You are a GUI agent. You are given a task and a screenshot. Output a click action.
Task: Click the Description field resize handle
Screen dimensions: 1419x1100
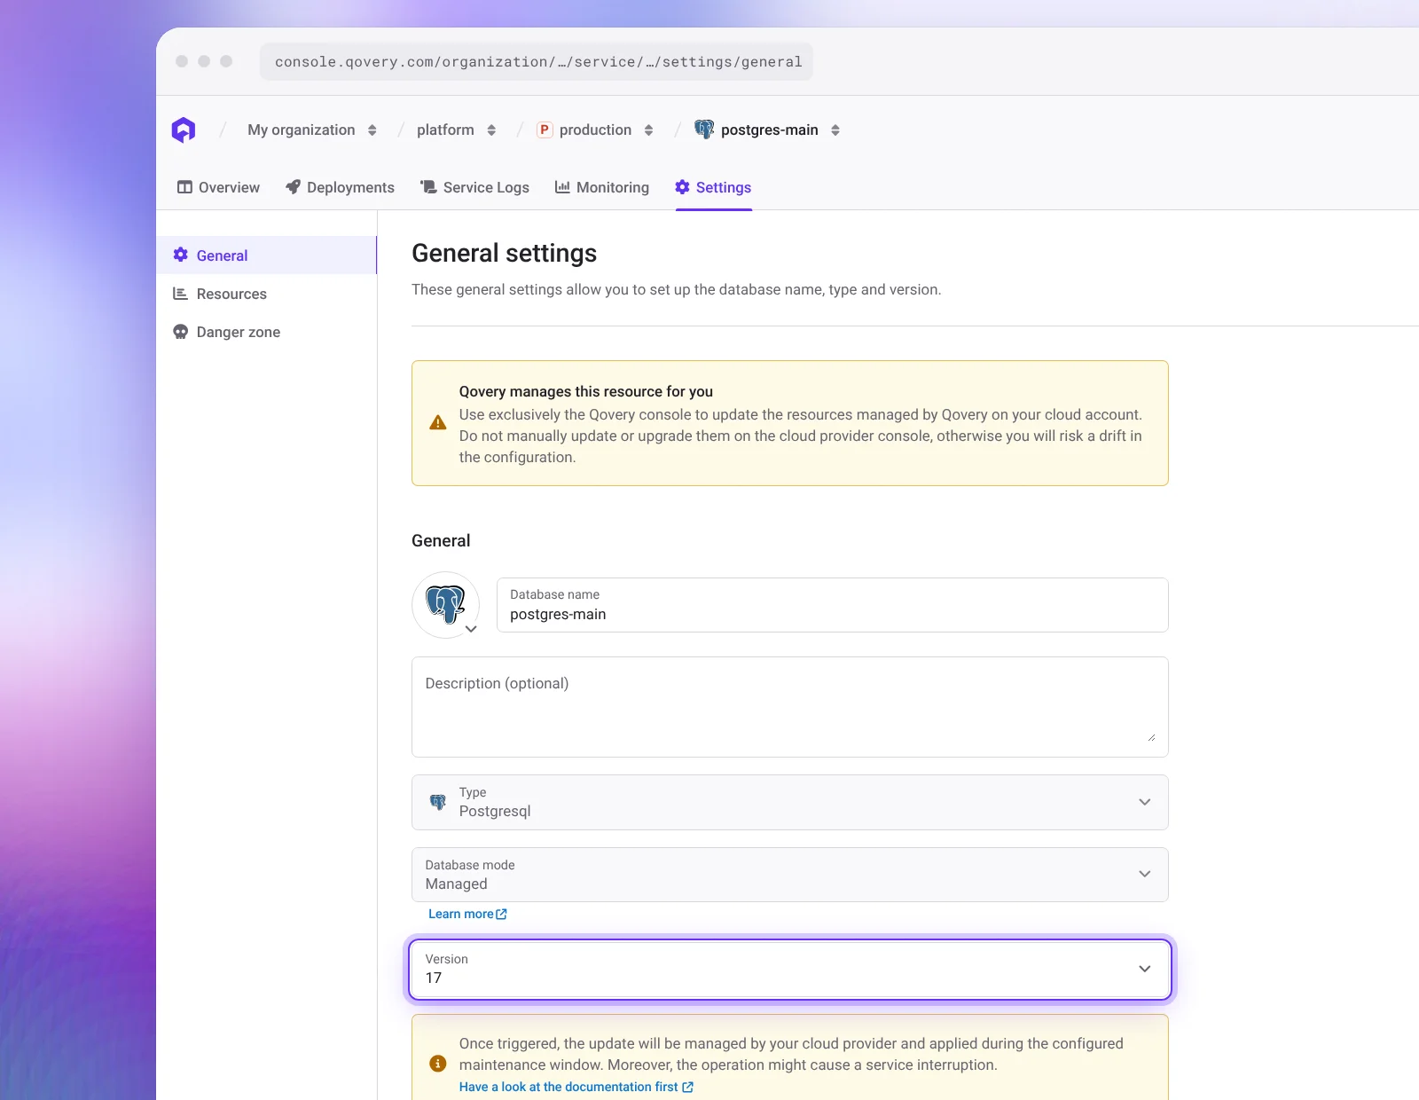point(1151,737)
